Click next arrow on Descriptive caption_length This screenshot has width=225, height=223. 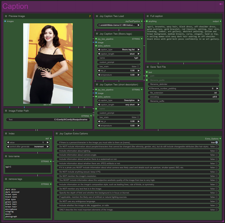(139, 105)
